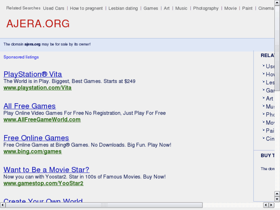280x210 pixels.
Task: Click the vertical scrollbar thumb
Action: pos(277,48)
